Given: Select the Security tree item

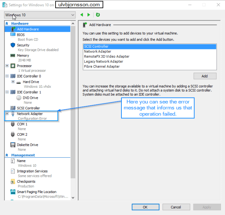Looking at the screenshot, I should pos(23,45).
